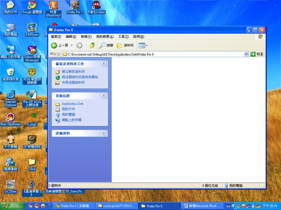Select 2hot folder on desktop
Viewport: 281px width, 210px height.
pos(32,164)
